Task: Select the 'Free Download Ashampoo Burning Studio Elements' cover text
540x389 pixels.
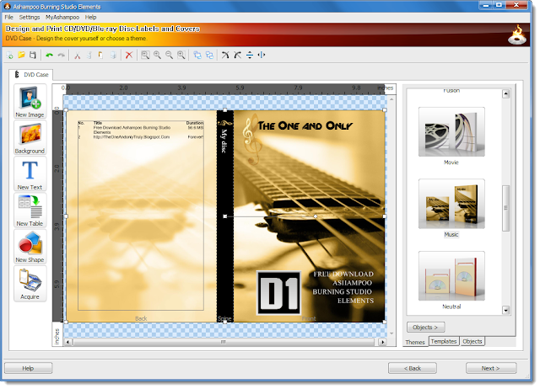Action: pos(343,287)
